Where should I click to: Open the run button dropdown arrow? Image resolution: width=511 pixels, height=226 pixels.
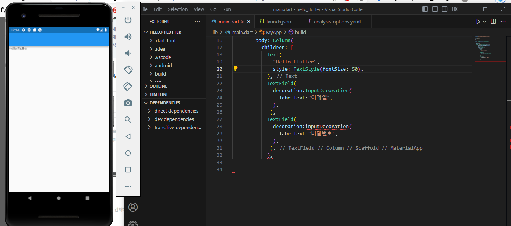(x=484, y=22)
